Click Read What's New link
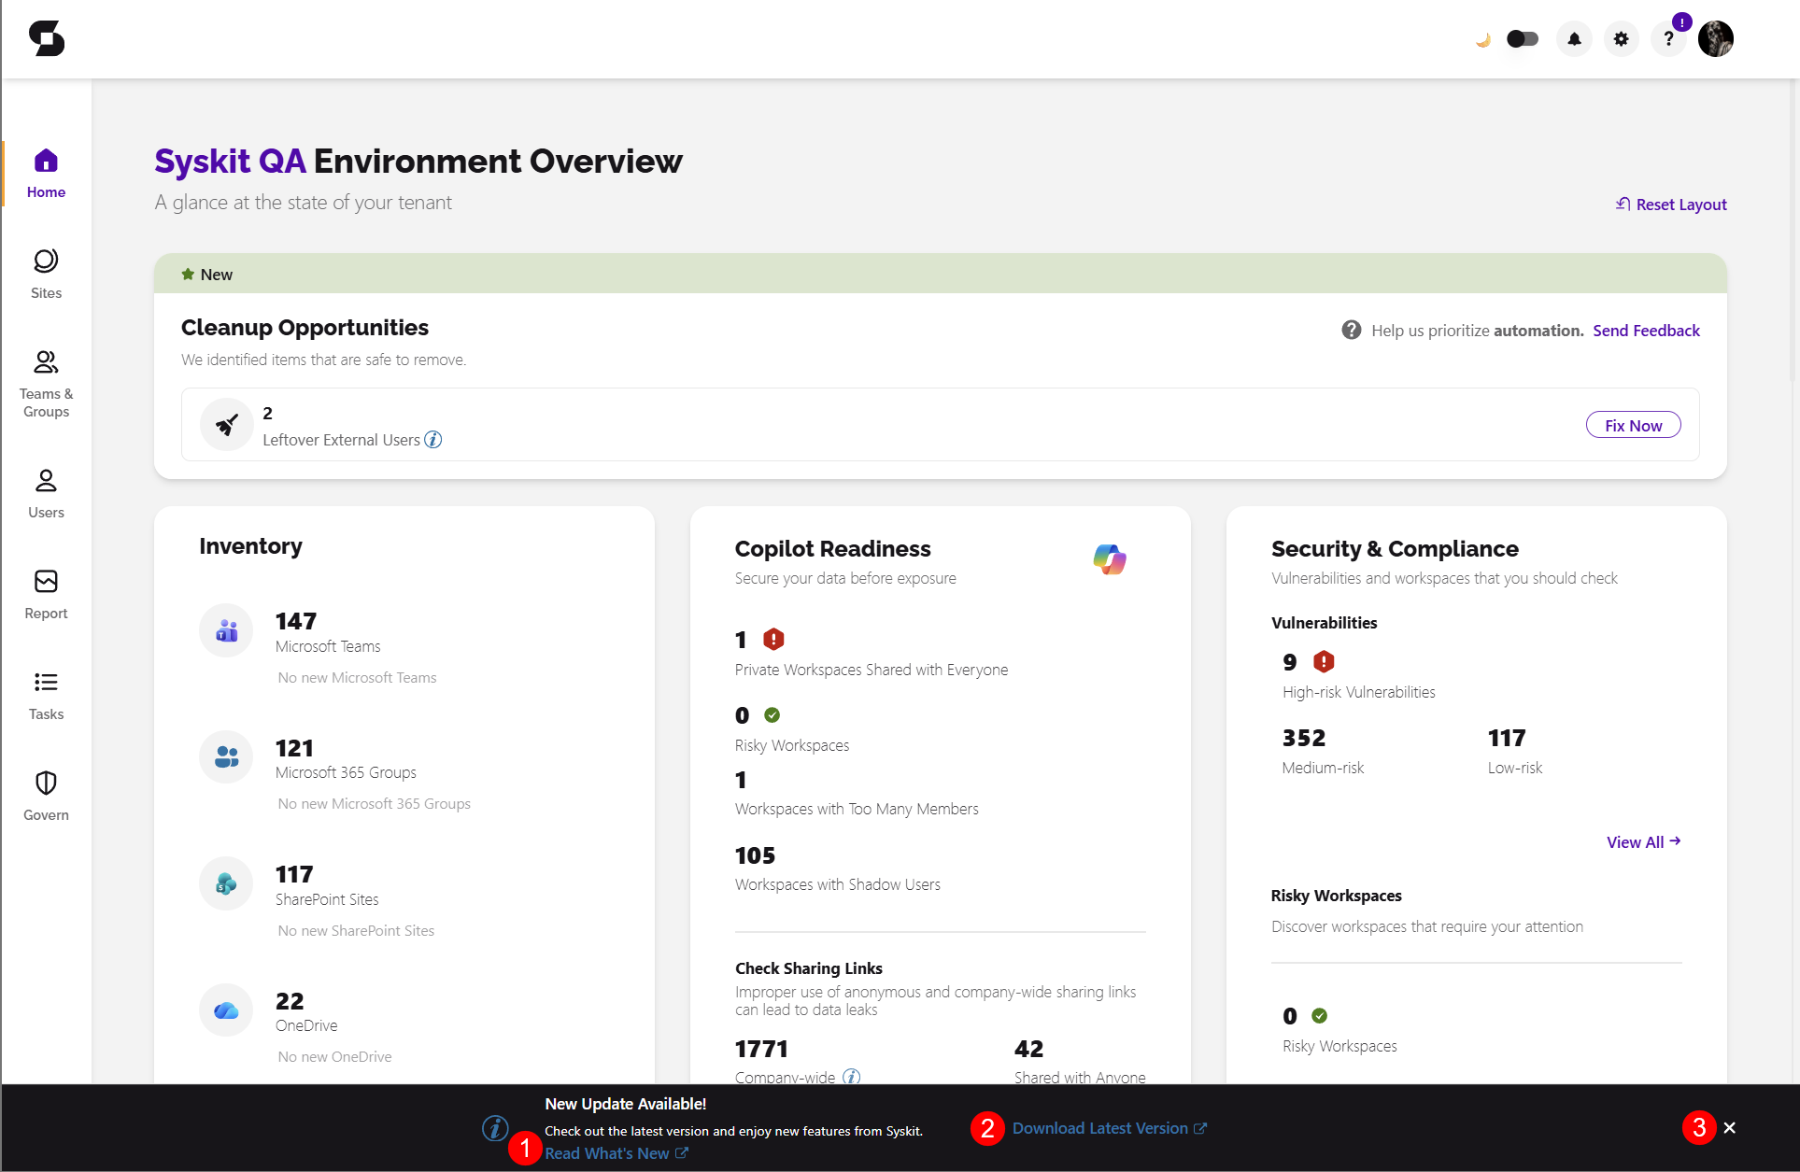Image resolution: width=1800 pixels, height=1172 pixels. [x=617, y=1153]
